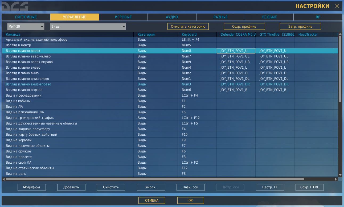This screenshot has height=207, width=344.
Task: Close the НАСТРОЙКИ window with the X icon
Action: (337, 6)
